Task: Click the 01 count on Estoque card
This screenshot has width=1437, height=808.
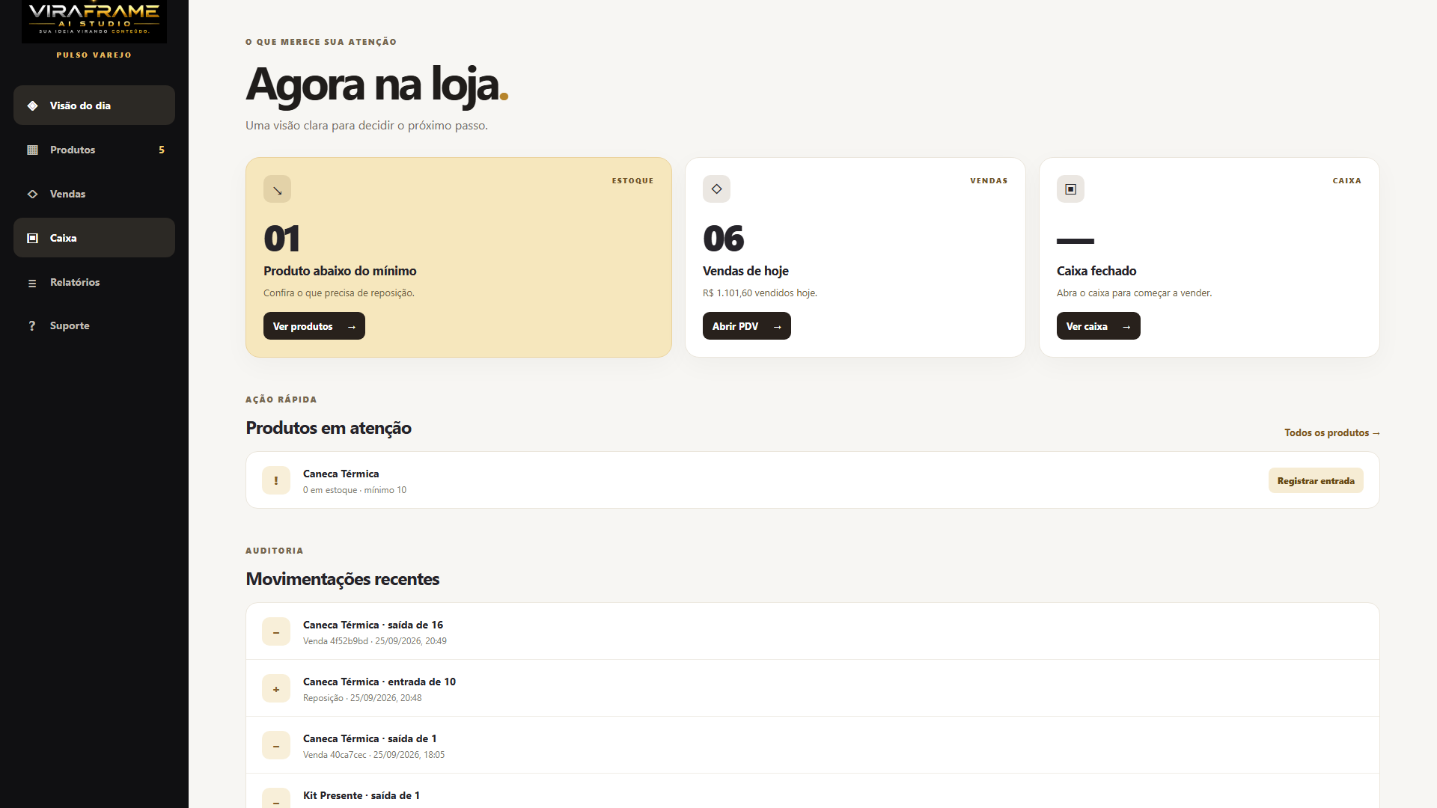Action: 281,239
